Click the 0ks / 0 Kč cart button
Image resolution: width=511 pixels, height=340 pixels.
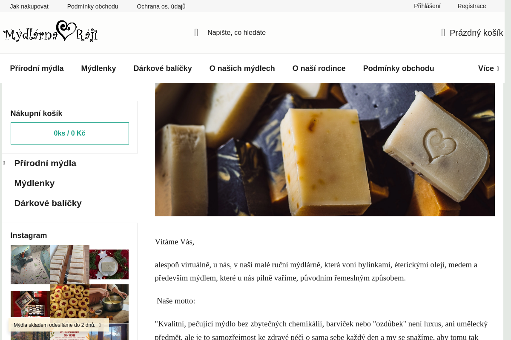click(70, 133)
